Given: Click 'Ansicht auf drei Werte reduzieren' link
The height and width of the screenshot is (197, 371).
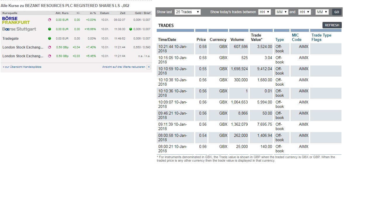Looking at the screenshot, I should click(123, 67).
